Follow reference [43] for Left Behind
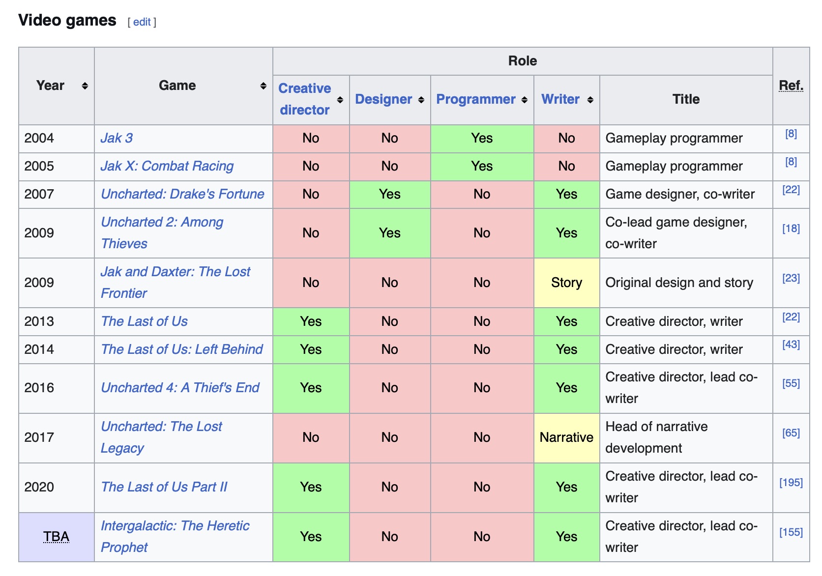Image resolution: width=822 pixels, height=576 pixels. click(x=791, y=345)
